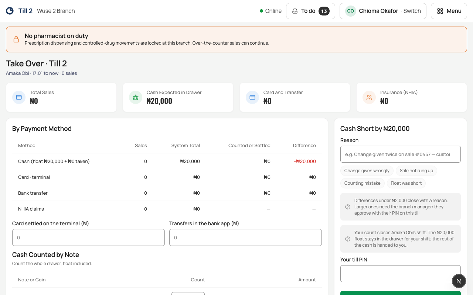Focus the Reason text field

pos(401,154)
